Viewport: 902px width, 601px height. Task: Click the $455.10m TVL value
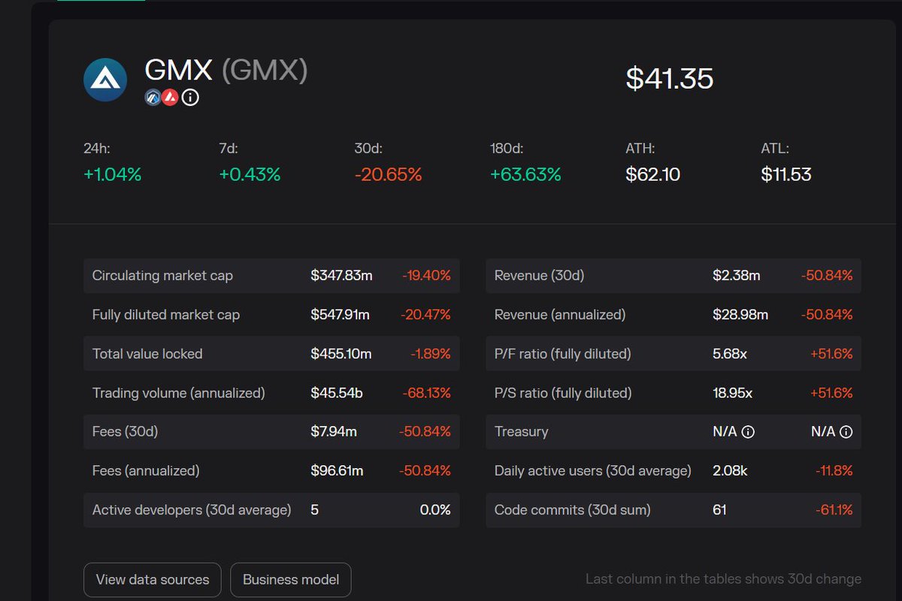click(341, 354)
